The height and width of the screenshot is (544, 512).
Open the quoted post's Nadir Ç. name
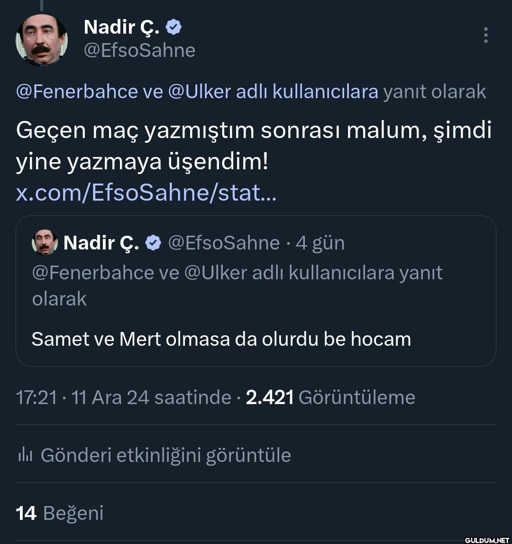tap(101, 243)
